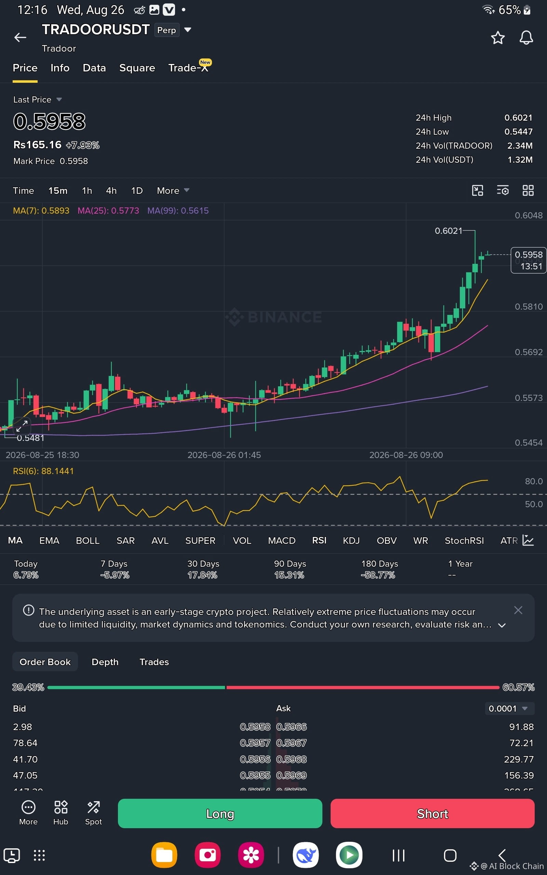Viewport: 547px width, 875px height.
Task: Expand chart to fullscreen with diagonal arrows icon
Action: [x=22, y=426]
